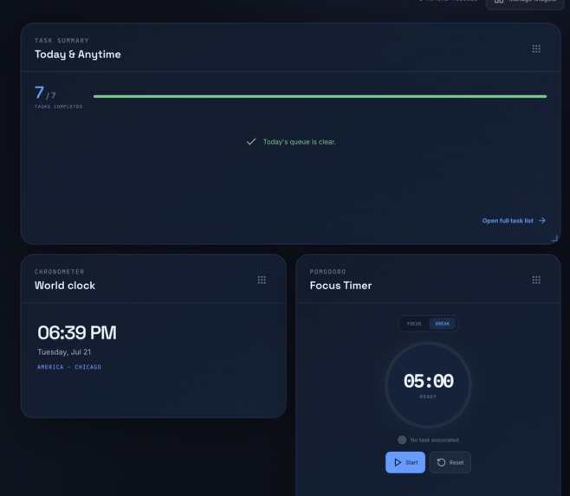This screenshot has height=496, width=570.
Task: Click the America · Chicago timezone label
Action: [69, 367]
